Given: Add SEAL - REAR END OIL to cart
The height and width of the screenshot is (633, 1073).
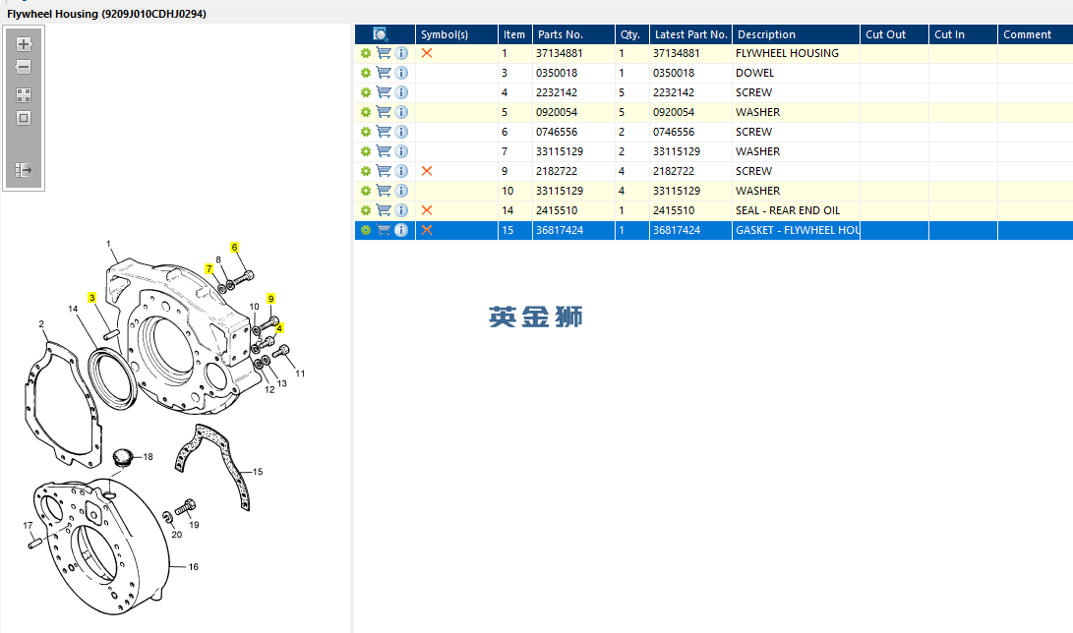Looking at the screenshot, I should (x=384, y=210).
